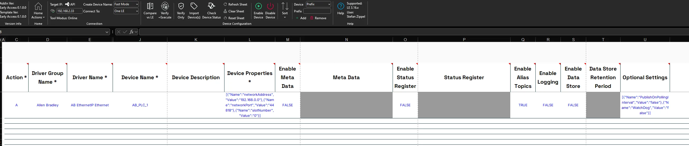Remove device prefix
Screen dimensions: 689x146
318,18
